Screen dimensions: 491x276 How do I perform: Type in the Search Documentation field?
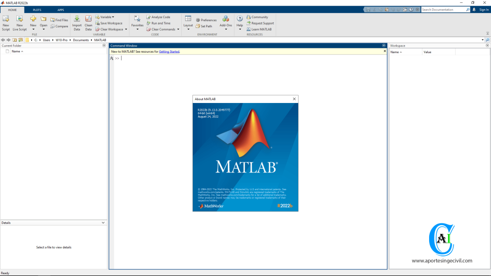click(x=444, y=9)
